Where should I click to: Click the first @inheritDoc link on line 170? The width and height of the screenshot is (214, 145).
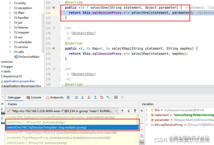click(83, 33)
